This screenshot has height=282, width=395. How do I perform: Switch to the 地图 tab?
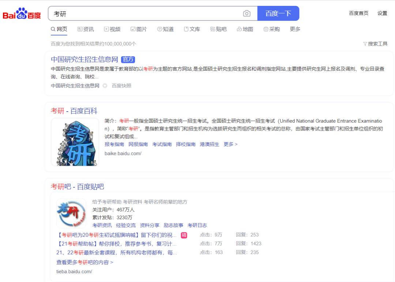[x=245, y=29]
